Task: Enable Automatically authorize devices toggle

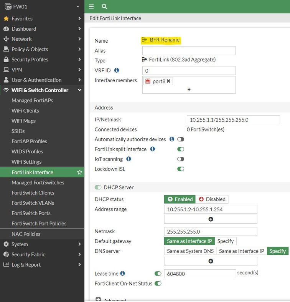Action: 180,139
